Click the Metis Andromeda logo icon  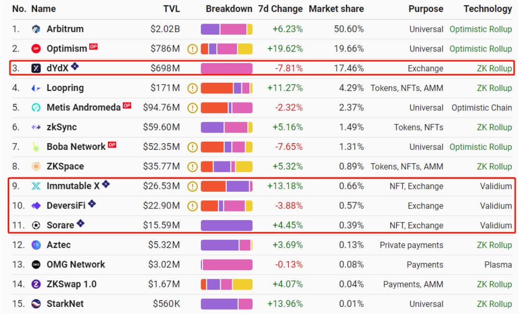pyautogui.click(x=36, y=107)
